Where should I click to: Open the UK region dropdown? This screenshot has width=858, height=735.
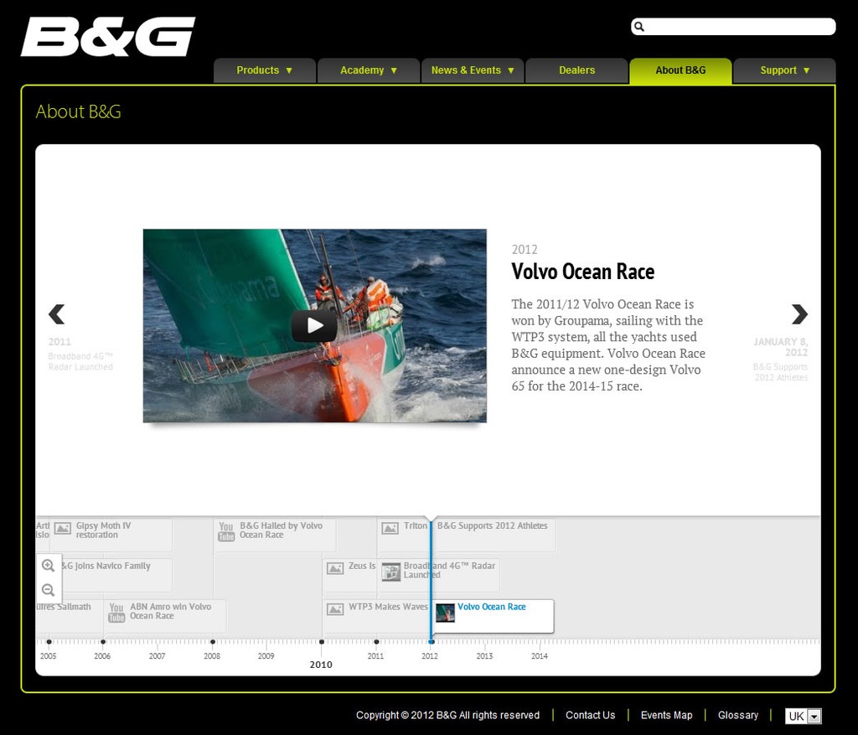803,716
